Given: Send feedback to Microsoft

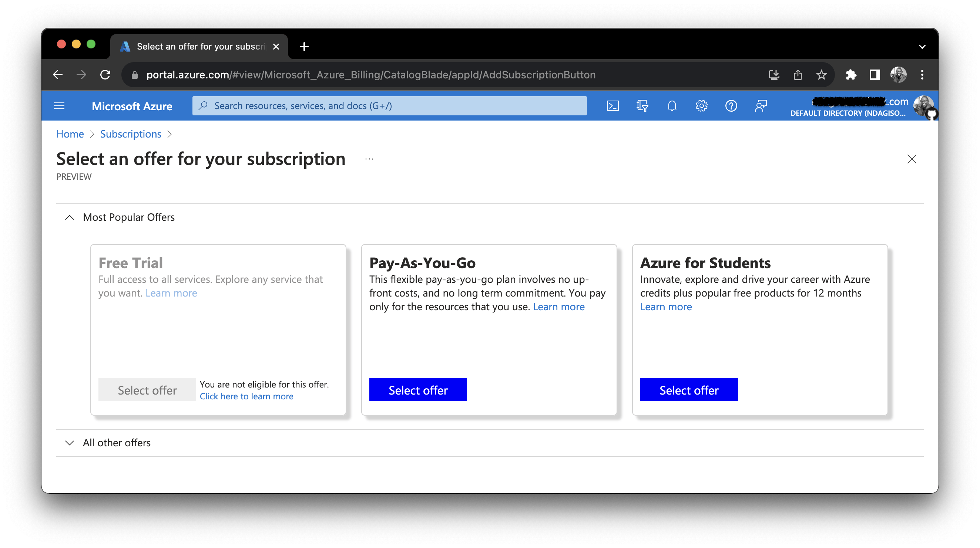Looking at the screenshot, I should point(761,106).
